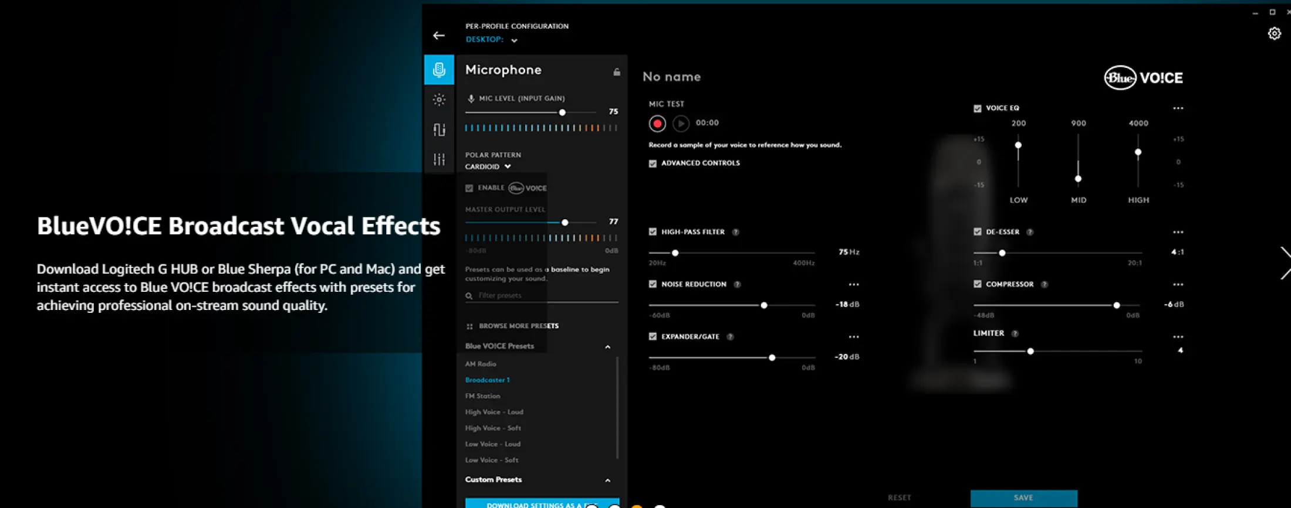The height and width of the screenshot is (508, 1291).
Task: Uncheck the Voice EQ checkbox
Action: click(x=978, y=108)
